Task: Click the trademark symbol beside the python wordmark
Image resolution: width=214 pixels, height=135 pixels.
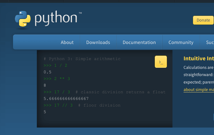Action: coord(80,13)
